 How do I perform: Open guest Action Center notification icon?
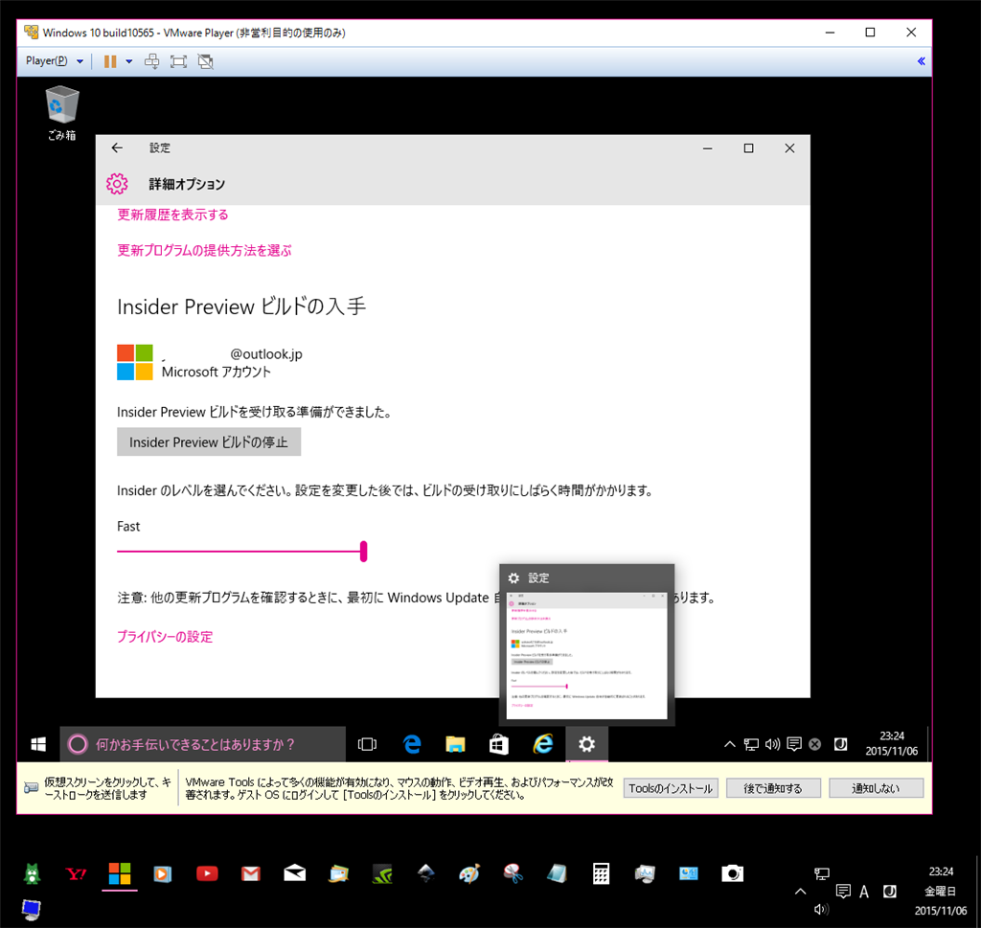coord(794,744)
